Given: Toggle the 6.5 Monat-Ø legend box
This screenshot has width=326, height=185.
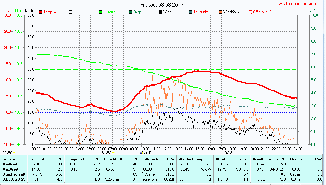Looking at the screenshot, I should 250,12.
